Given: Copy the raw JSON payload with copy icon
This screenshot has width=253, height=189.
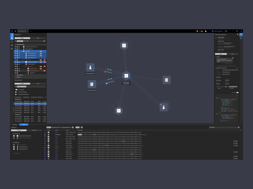Looking at the screenshot, I should (x=237, y=96).
